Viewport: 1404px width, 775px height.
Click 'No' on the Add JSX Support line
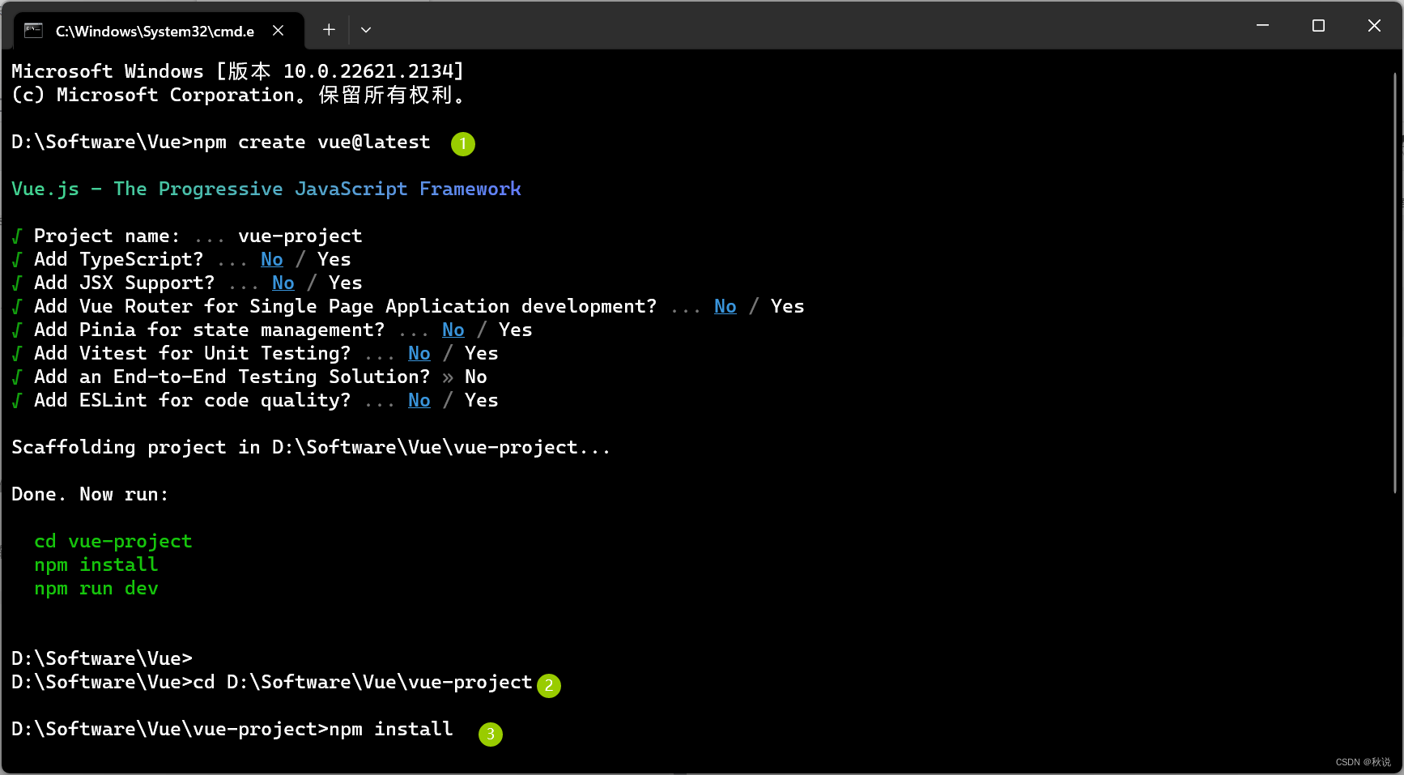click(x=283, y=283)
